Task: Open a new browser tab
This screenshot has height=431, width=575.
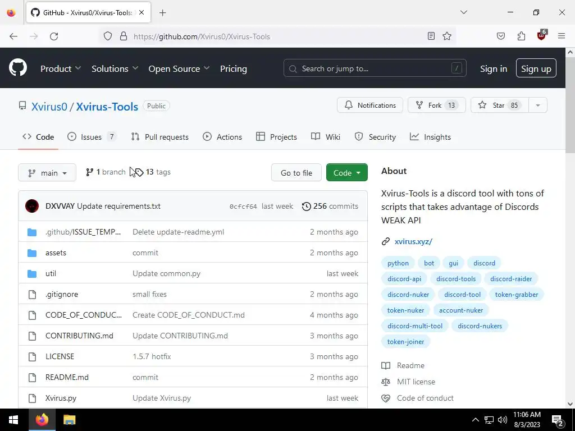Action: pos(163,13)
